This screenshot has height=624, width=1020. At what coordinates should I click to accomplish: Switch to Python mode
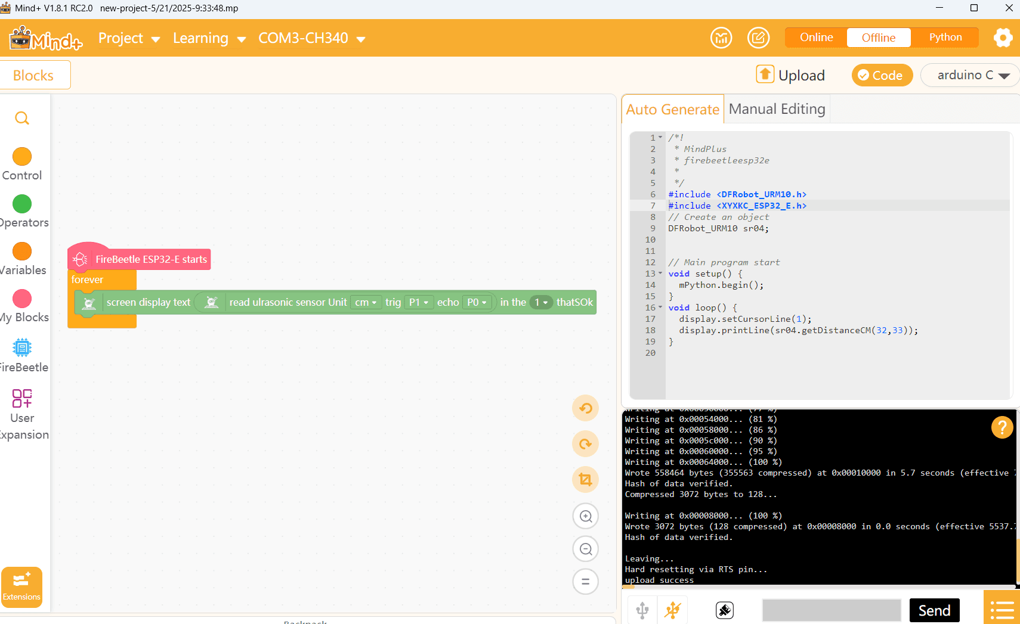coord(945,38)
